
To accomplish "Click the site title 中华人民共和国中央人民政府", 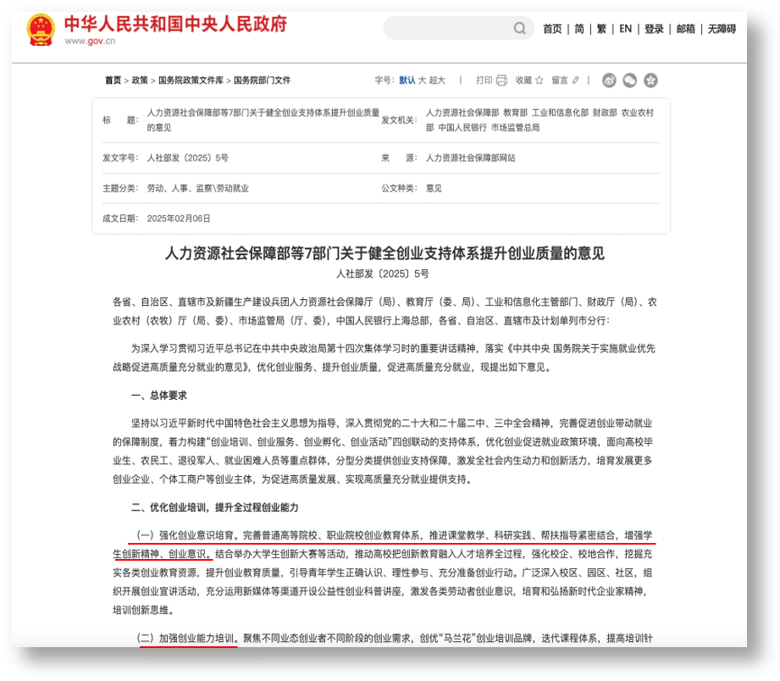I will (x=175, y=24).
